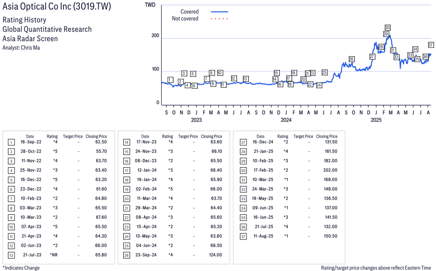
Task: Select the closing price 55.70
Action: pos(101,151)
